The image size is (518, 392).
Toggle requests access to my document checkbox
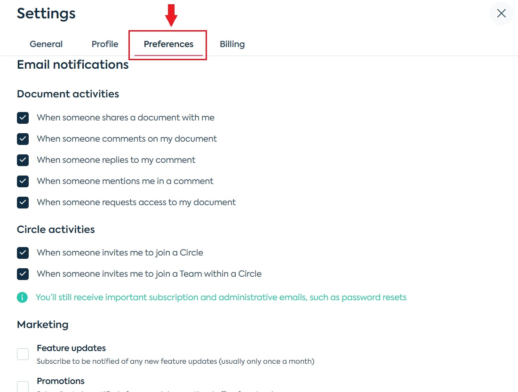pos(23,202)
